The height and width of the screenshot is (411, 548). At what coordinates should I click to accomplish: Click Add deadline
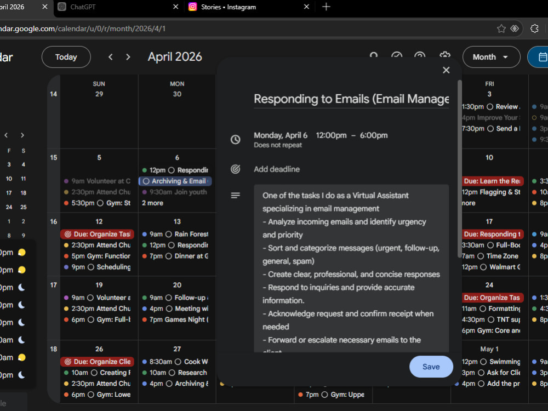277,169
